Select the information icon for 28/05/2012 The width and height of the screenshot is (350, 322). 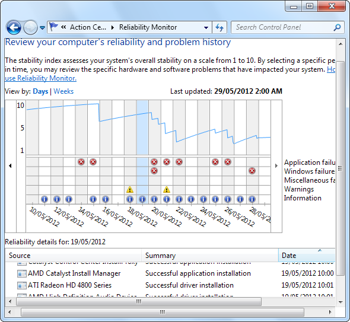point(252,199)
